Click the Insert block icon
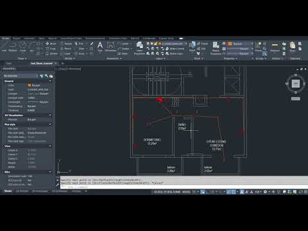The image size is (308, 231). coord(192,46)
